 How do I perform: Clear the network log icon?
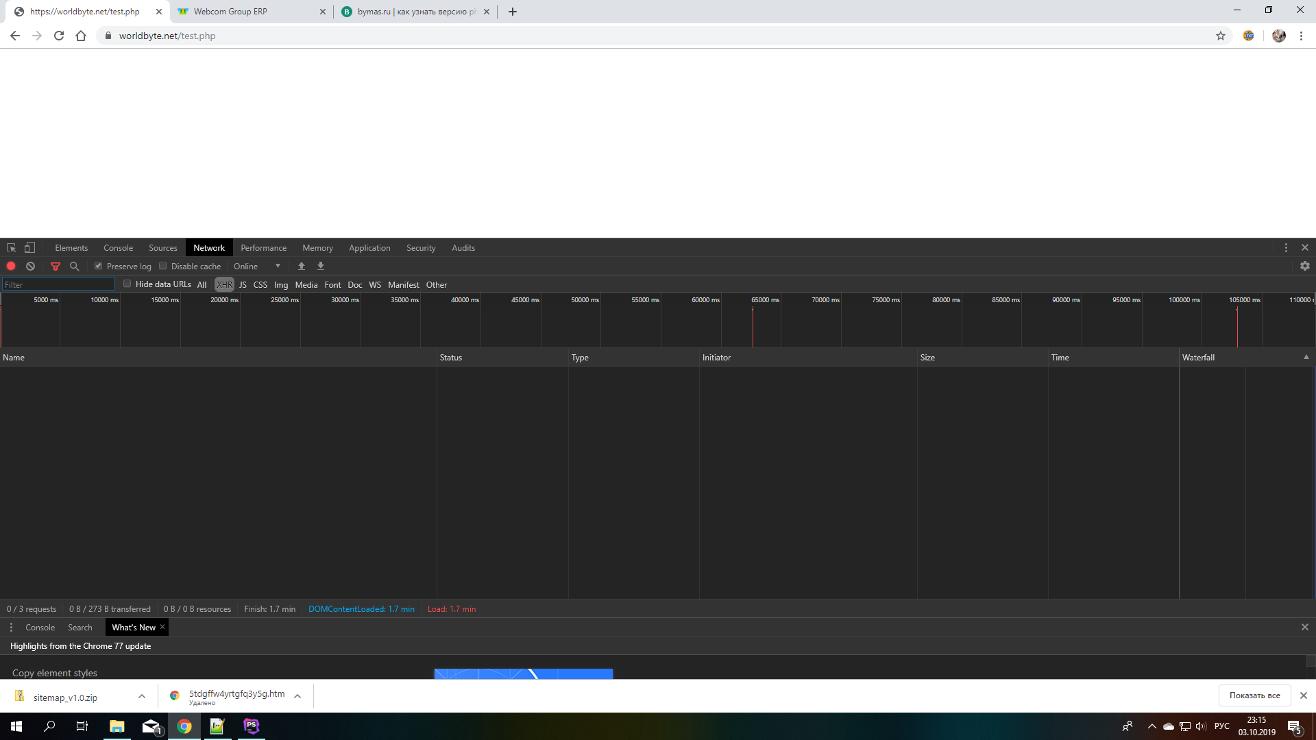(x=30, y=267)
